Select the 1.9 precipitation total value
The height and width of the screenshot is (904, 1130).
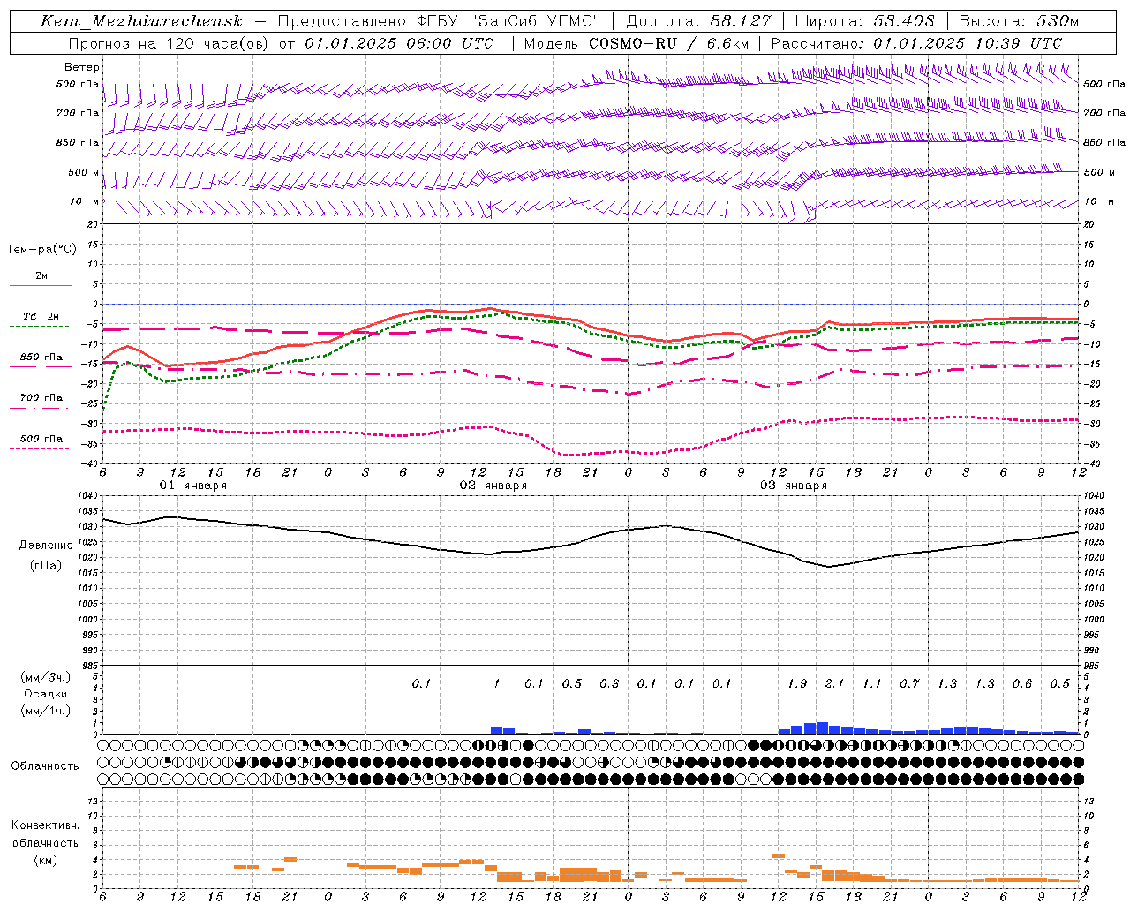tap(797, 683)
